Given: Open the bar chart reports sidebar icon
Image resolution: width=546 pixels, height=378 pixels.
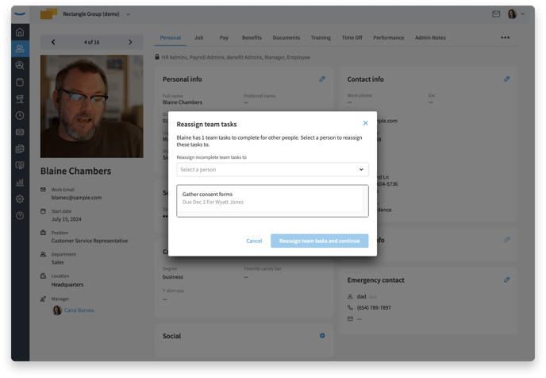Looking at the screenshot, I should (x=20, y=183).
